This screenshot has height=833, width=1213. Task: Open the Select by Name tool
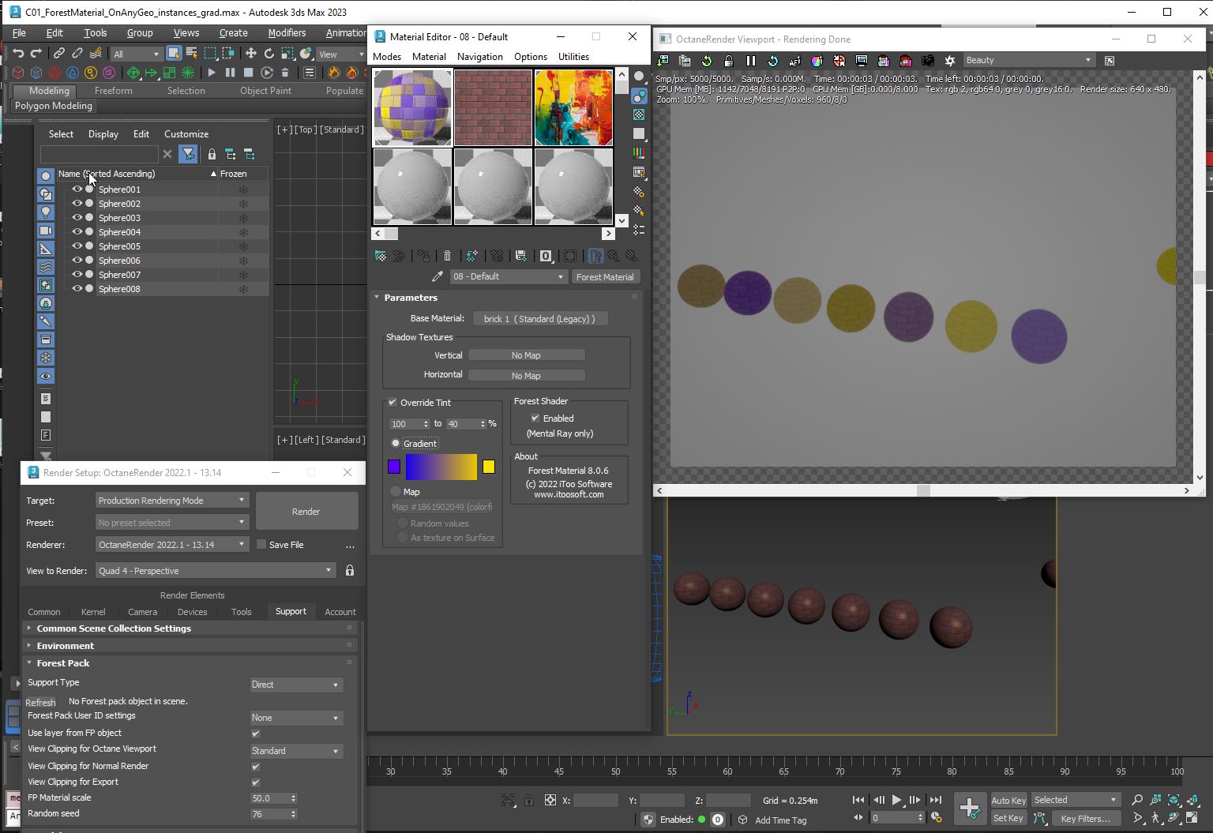point(191,54)
